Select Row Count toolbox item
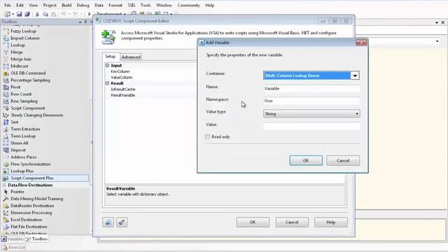 (21, 94)
